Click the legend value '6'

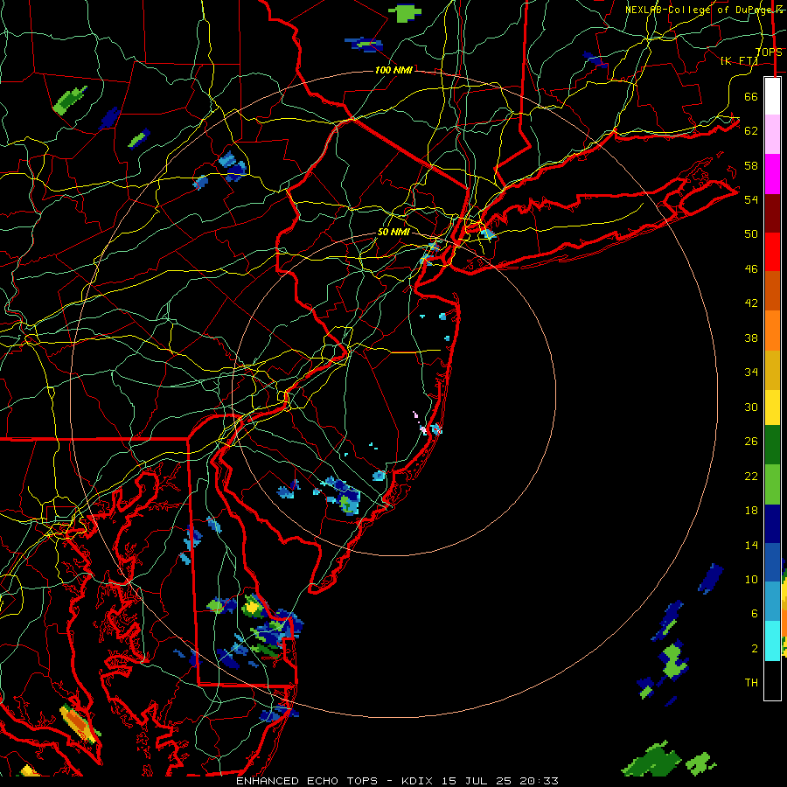click(754, 613)
